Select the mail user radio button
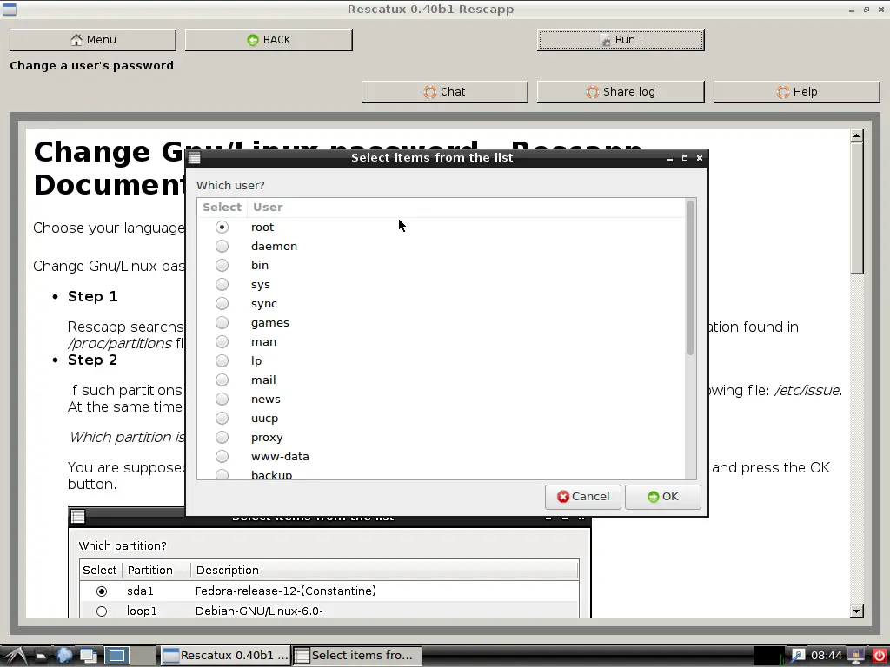The width and height of the screenshot is (890, 667). tap(222, 380)
